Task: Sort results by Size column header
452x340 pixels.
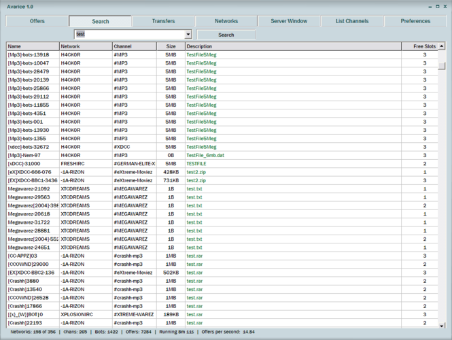Action: coord(170,46)
